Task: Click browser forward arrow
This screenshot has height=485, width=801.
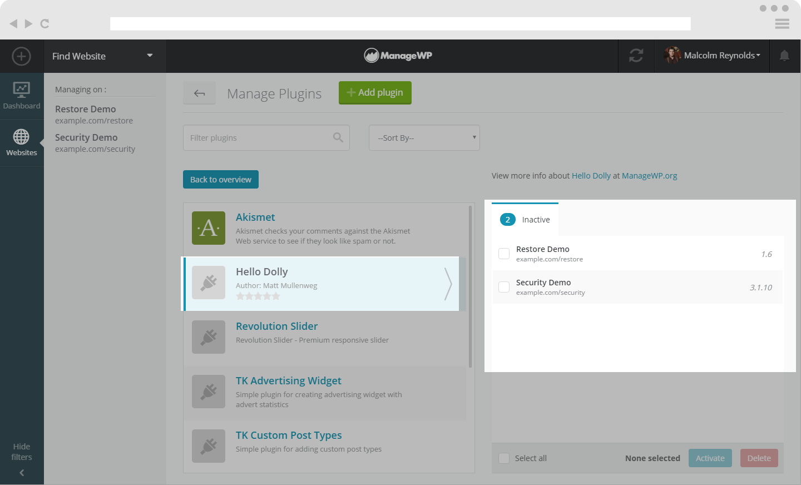Action: [28, 23]
